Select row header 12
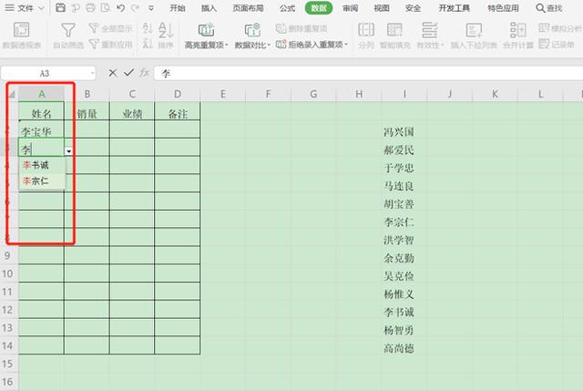583x391 pixels. point(7,310)
